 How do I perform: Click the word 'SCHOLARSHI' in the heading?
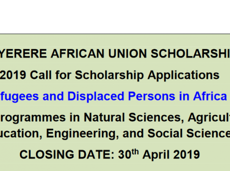pyautogui.click(x=190, y=54)
